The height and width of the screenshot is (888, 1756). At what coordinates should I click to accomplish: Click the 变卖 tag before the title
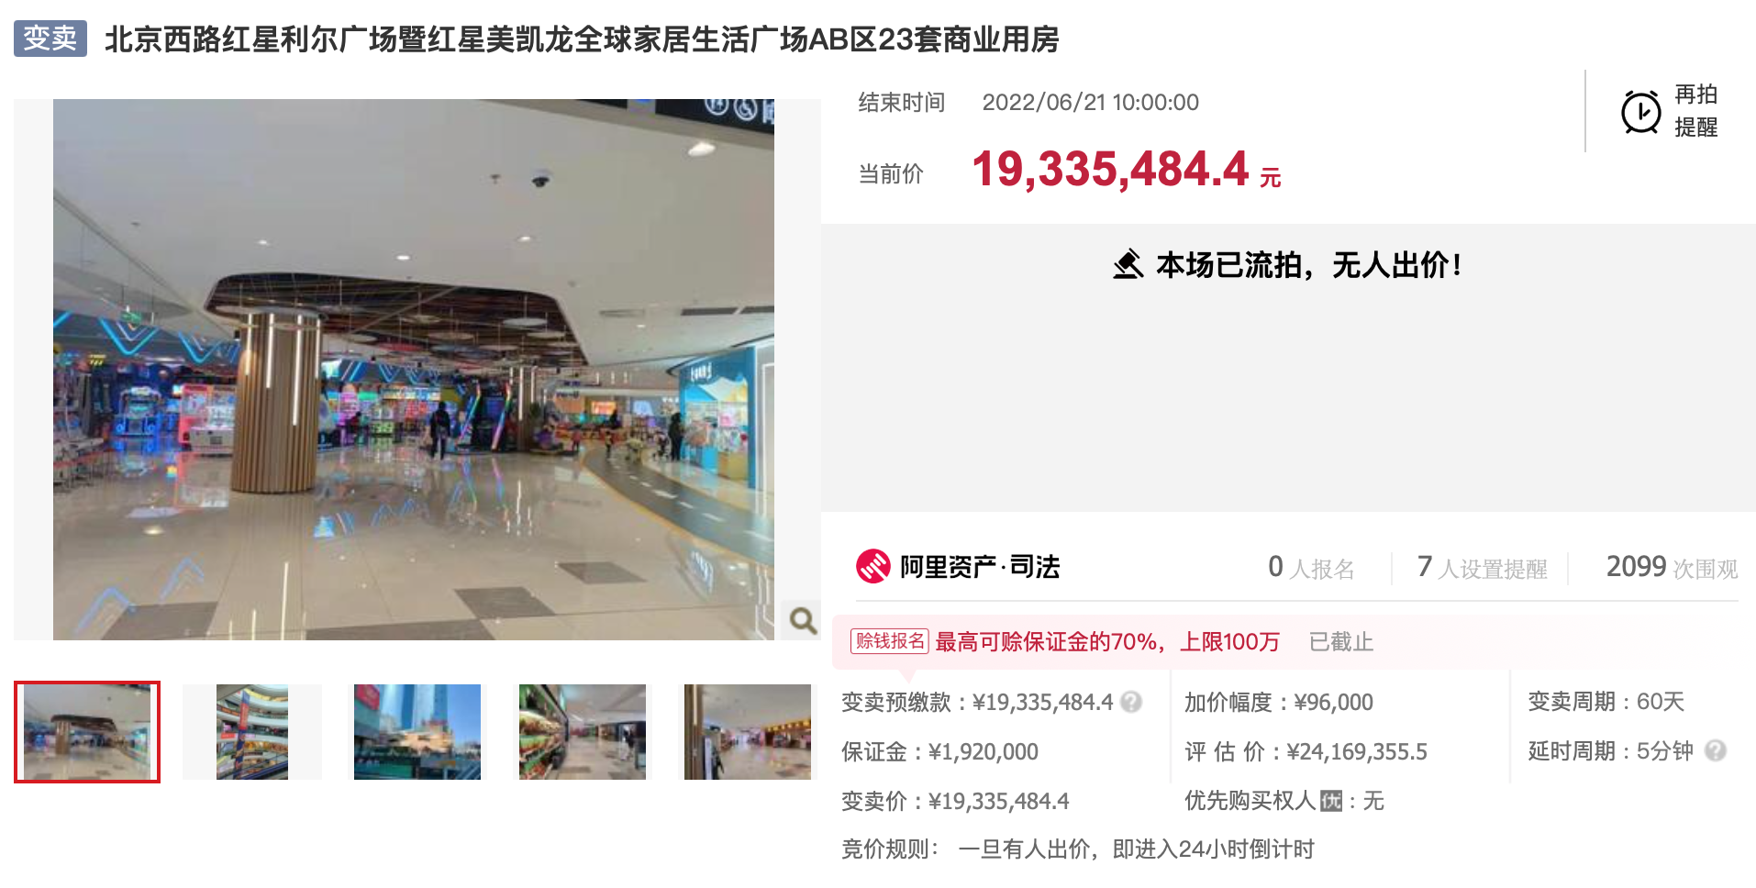point(50,39)
